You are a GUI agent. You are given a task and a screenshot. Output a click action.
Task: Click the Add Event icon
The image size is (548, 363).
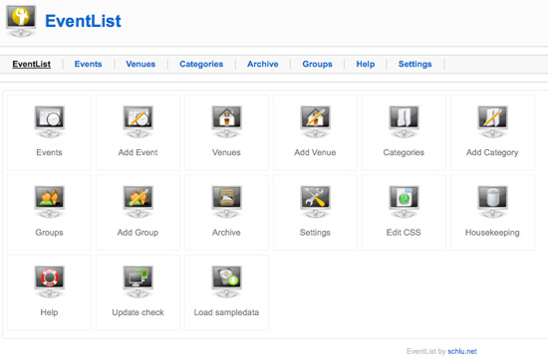point(138,121)
